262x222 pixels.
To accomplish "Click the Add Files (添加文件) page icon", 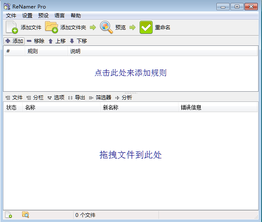I will click(x=12, y=27).
